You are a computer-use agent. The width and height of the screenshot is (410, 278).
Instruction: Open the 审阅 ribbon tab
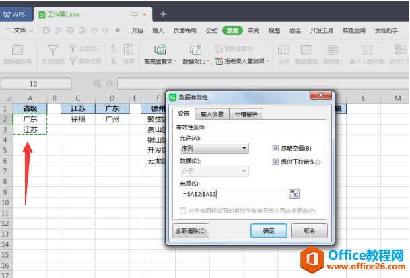tap(253, 30)
